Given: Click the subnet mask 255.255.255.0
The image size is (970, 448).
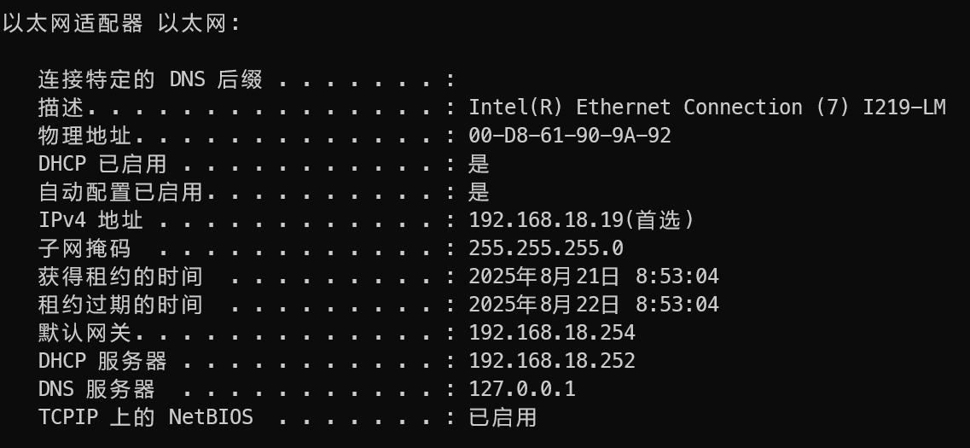Looking at the screenshot, I should point(545,248).
